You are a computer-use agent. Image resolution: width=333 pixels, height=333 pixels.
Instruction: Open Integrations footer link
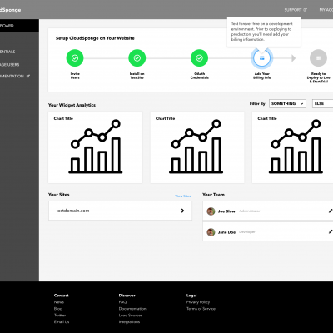[129, 322]
